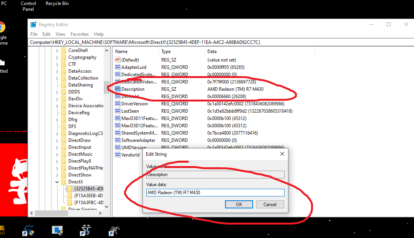The height and width of the screenshot is (238, 414).
Task: Open the Help menu
Action: click(99, 34)
